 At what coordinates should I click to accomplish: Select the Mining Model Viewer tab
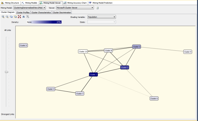pos(50,3)
